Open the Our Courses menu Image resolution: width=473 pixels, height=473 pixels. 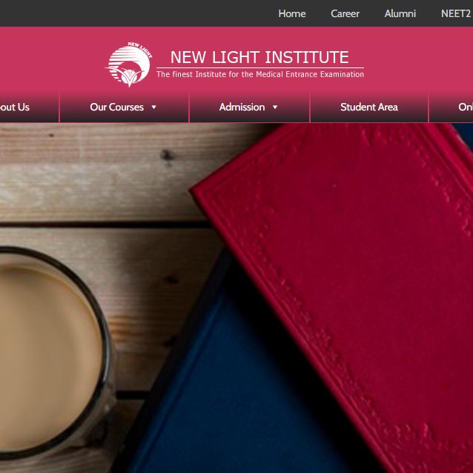coord(116,107)
